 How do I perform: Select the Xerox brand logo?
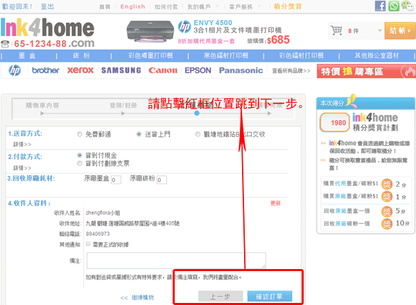(80, 71)
